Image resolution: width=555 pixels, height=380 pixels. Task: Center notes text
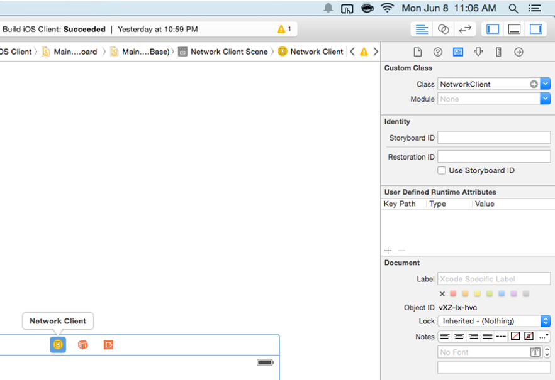click(459, 336)
